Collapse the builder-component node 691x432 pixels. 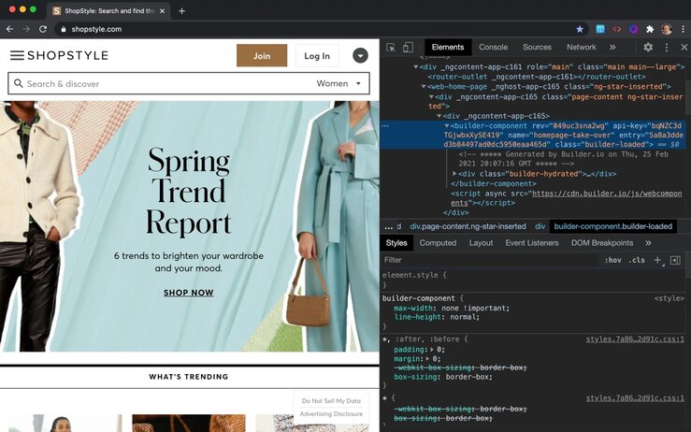point(446,125)
